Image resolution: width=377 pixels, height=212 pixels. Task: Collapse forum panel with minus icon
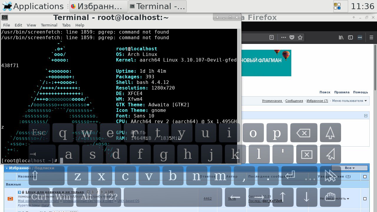click(x=366, y=116)
